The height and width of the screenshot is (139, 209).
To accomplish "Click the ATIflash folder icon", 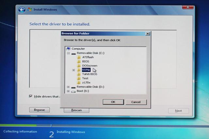I will [x=79, y=57].
